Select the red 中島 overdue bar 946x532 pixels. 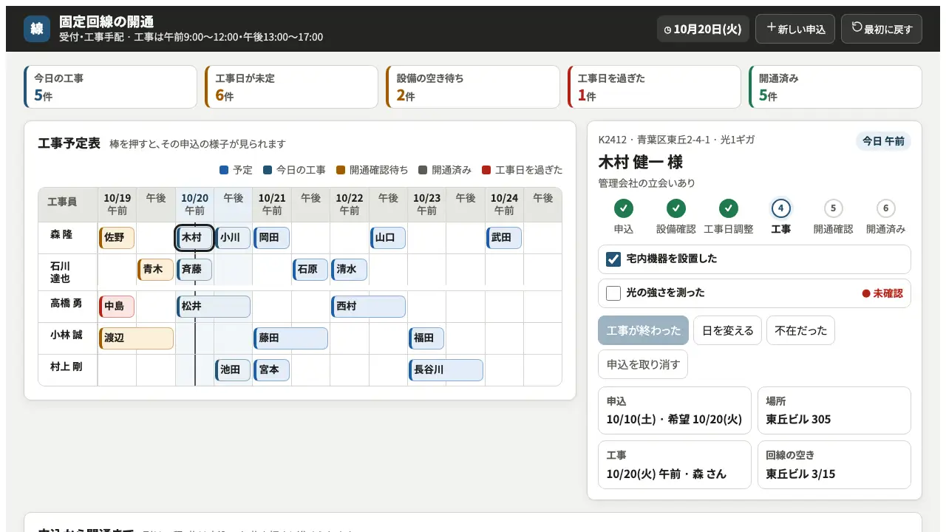coord(117,307)
